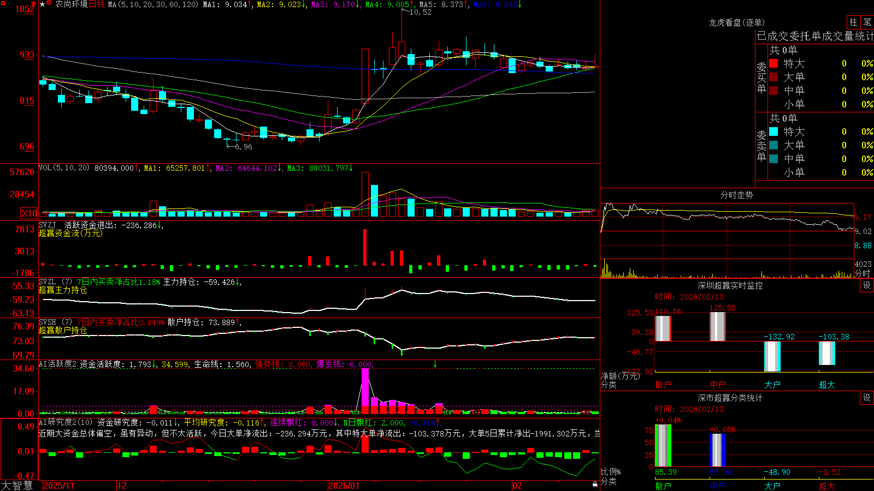Click the cyan 特大 sell-order color swatch
Viewport: 874px width, 491px height.
(773, 131)
